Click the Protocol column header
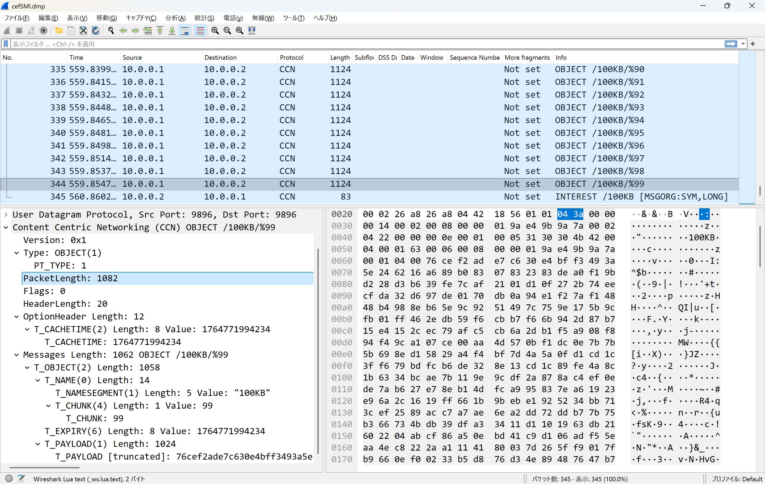The width and height of the screenshot is (765, 484). [292, 57]
